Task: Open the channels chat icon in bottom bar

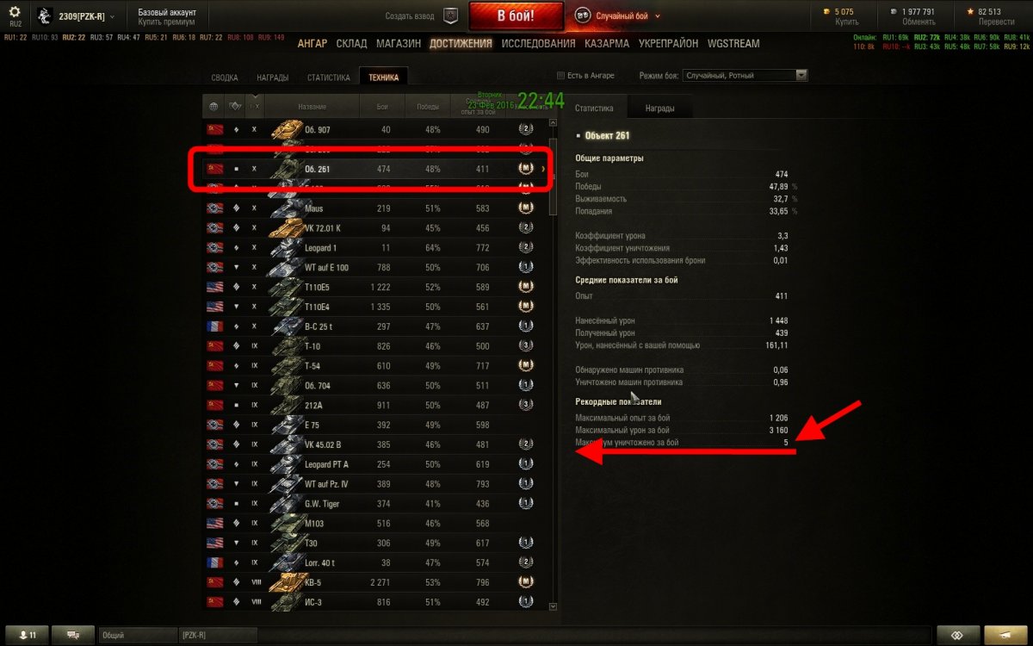Action: pyautogui.click(x=73, y=635)
